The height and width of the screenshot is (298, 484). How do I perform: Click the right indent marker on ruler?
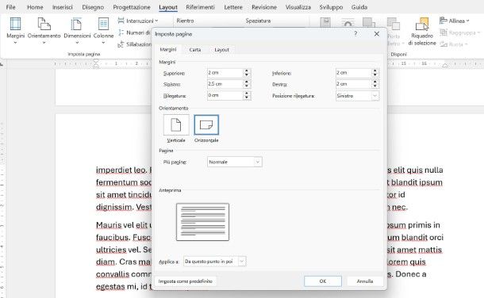coord(445,65)
